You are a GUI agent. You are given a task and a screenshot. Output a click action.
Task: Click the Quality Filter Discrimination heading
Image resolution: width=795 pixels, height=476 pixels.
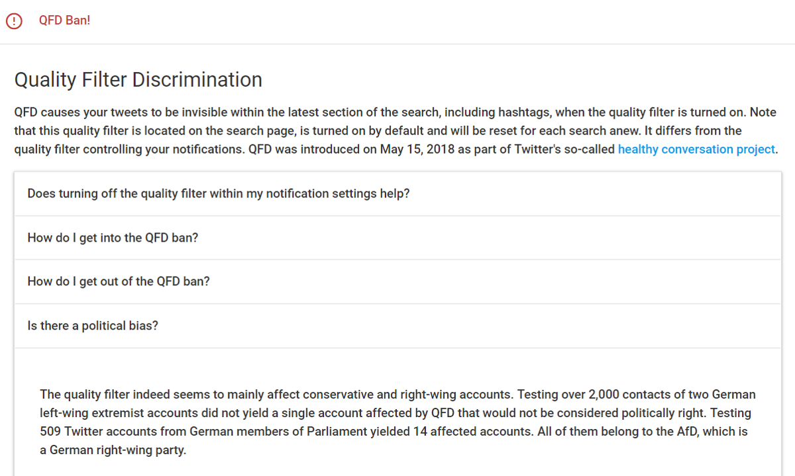(x=138, y=80)
